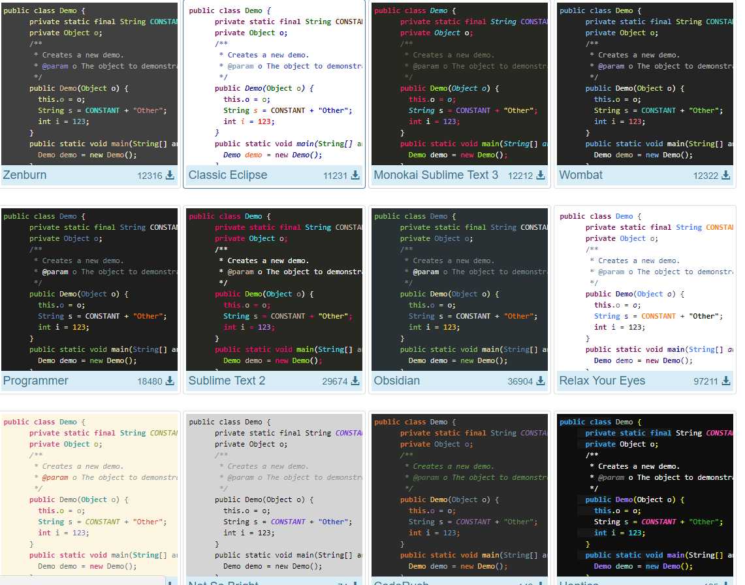The width and height of the screenshot is (745, 585).
Task: Click the Programmer download count 18480
Action: (150, 381)
